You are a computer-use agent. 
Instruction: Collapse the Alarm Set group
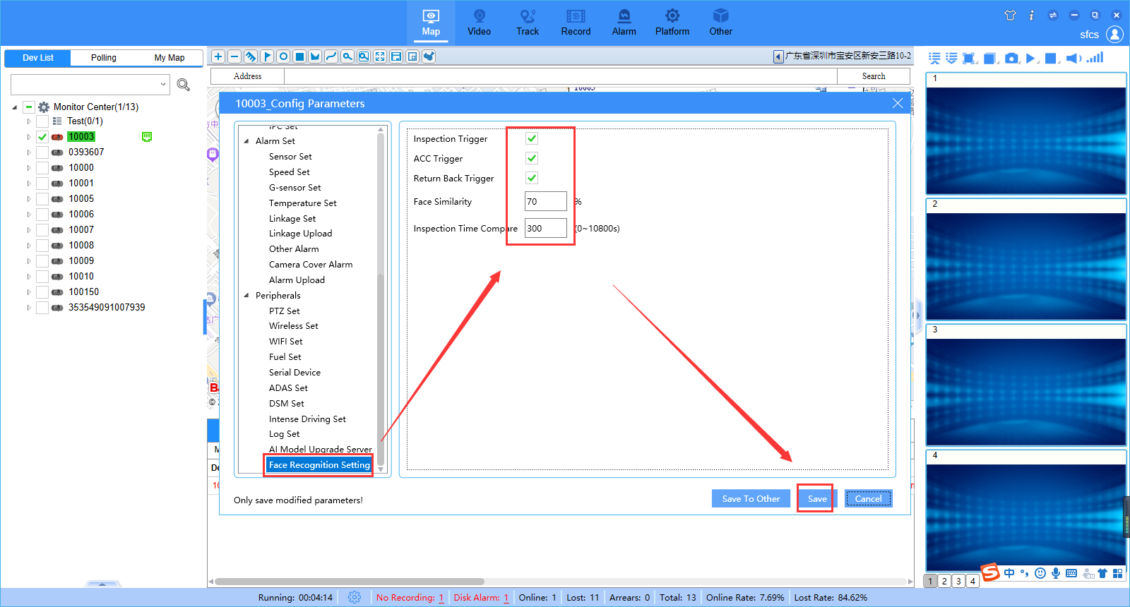(246, 141)
